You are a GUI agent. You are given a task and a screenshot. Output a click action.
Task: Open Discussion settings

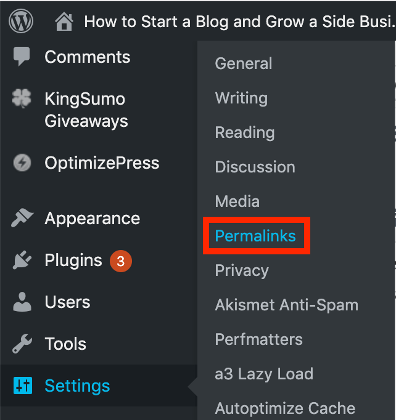(x=255, y=167)
